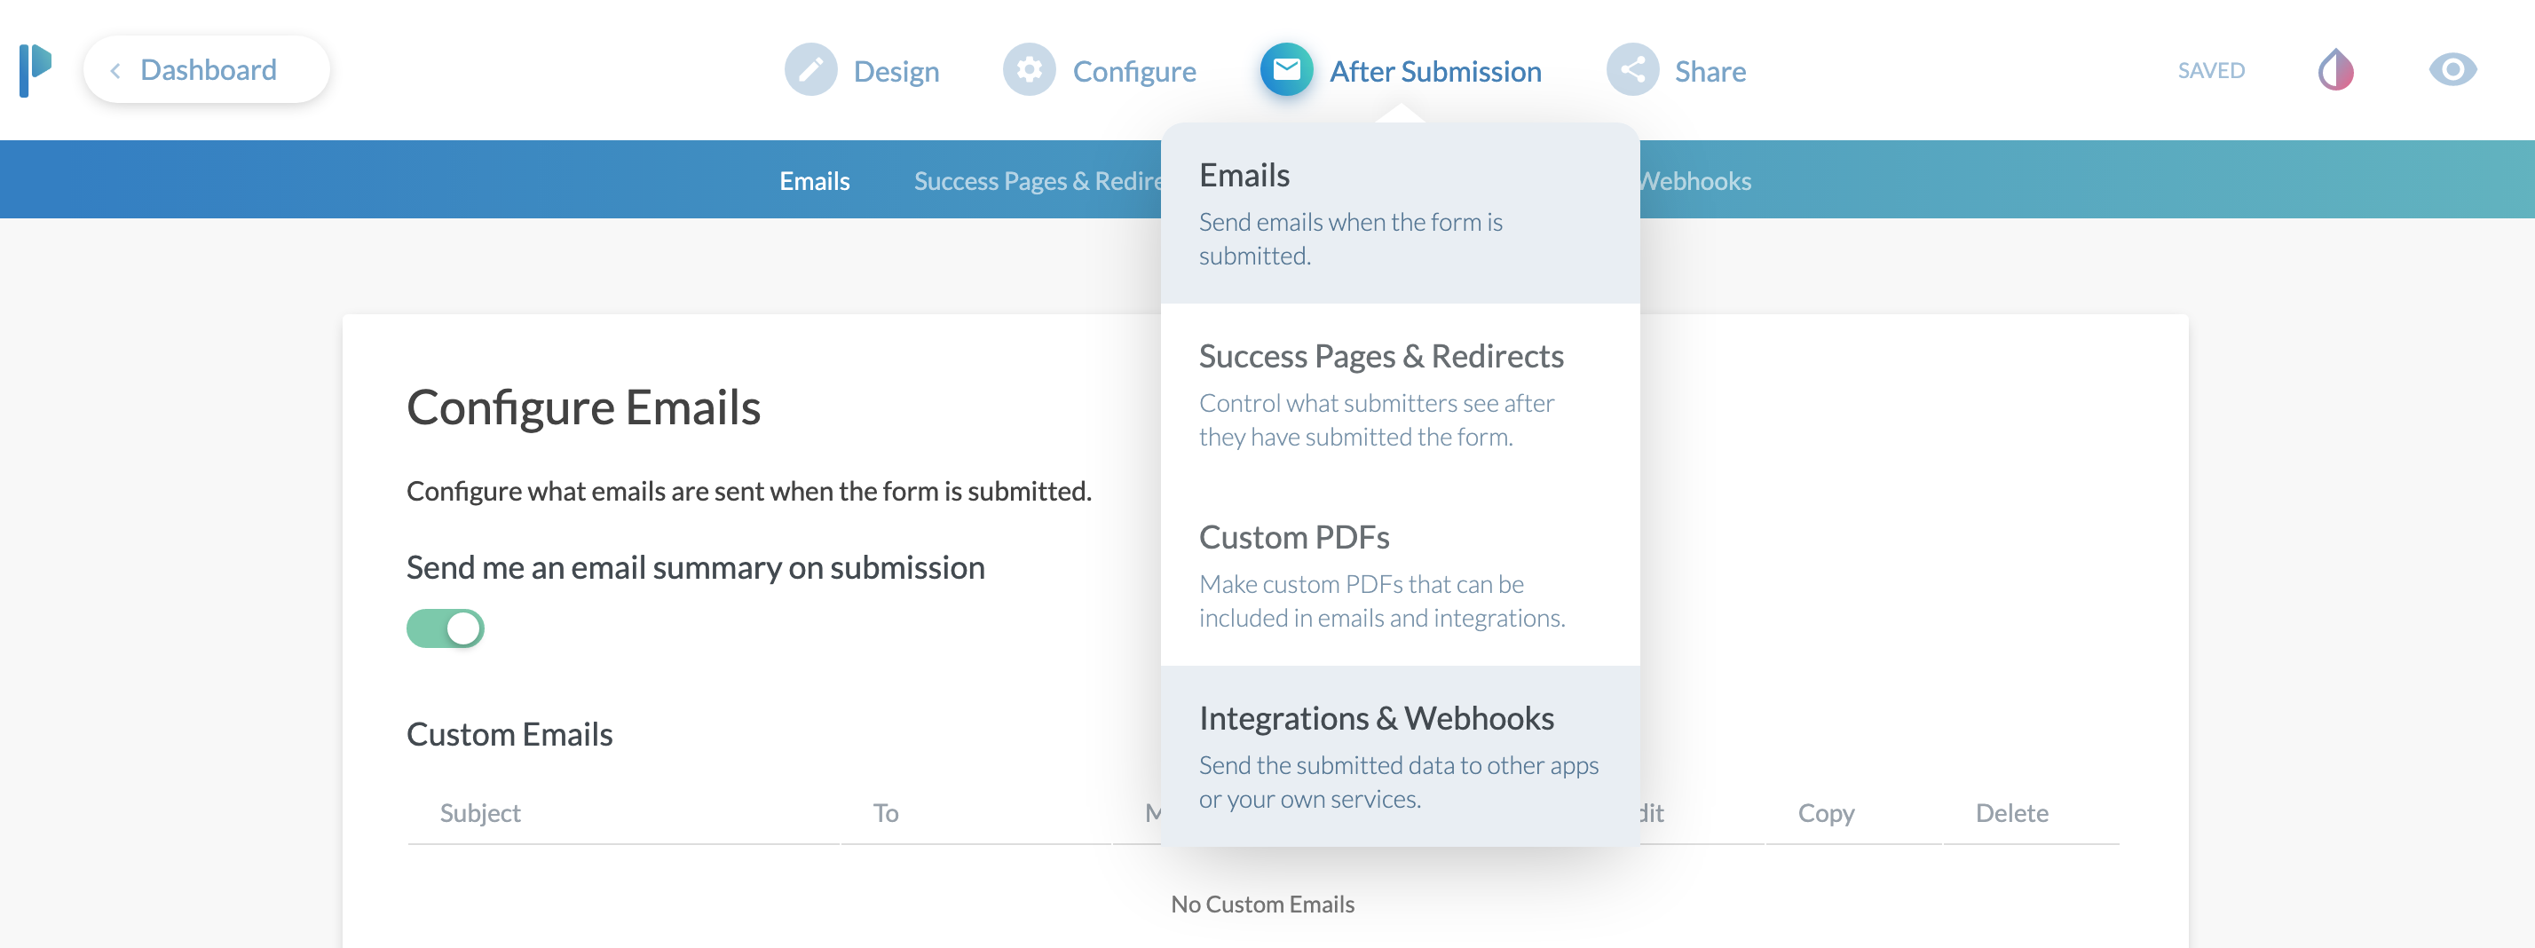
Task: Preview form with the eye icon
Action: (2452, 70)
